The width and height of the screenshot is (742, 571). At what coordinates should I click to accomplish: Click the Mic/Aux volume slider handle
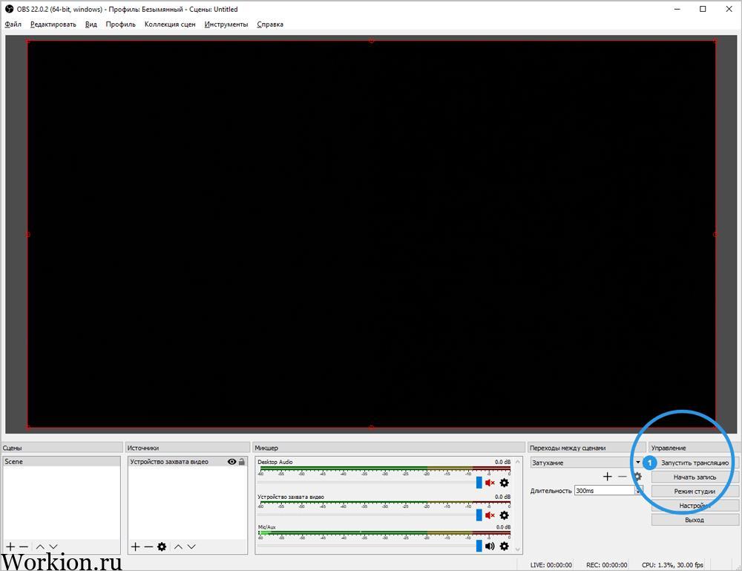(x=479, y=546)
